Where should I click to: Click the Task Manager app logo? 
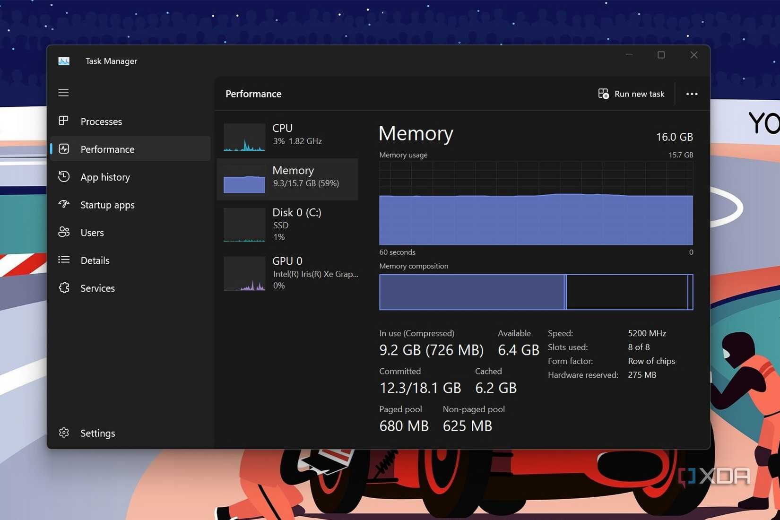(x=64, y=61)
